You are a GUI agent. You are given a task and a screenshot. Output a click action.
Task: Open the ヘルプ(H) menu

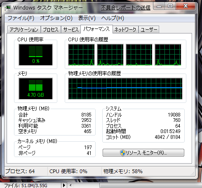click(x=113, y=18)
